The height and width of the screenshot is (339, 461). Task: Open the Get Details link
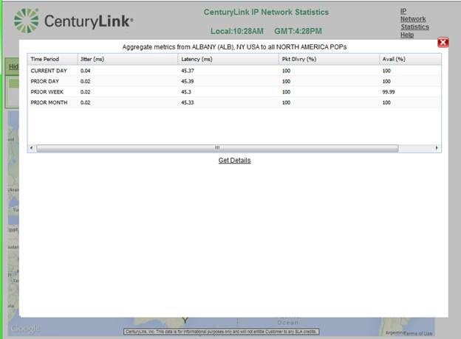pyautogui.click(x=234, y=161)
